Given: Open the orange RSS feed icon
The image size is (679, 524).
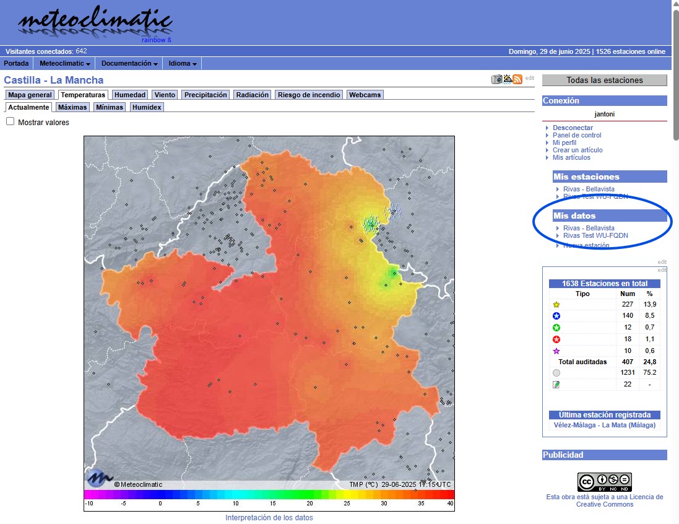Looking at the screenshot, I should click(517, 79).
